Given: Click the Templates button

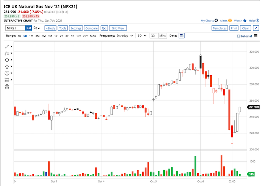Looking at the screenshot, I should (219, 28).
